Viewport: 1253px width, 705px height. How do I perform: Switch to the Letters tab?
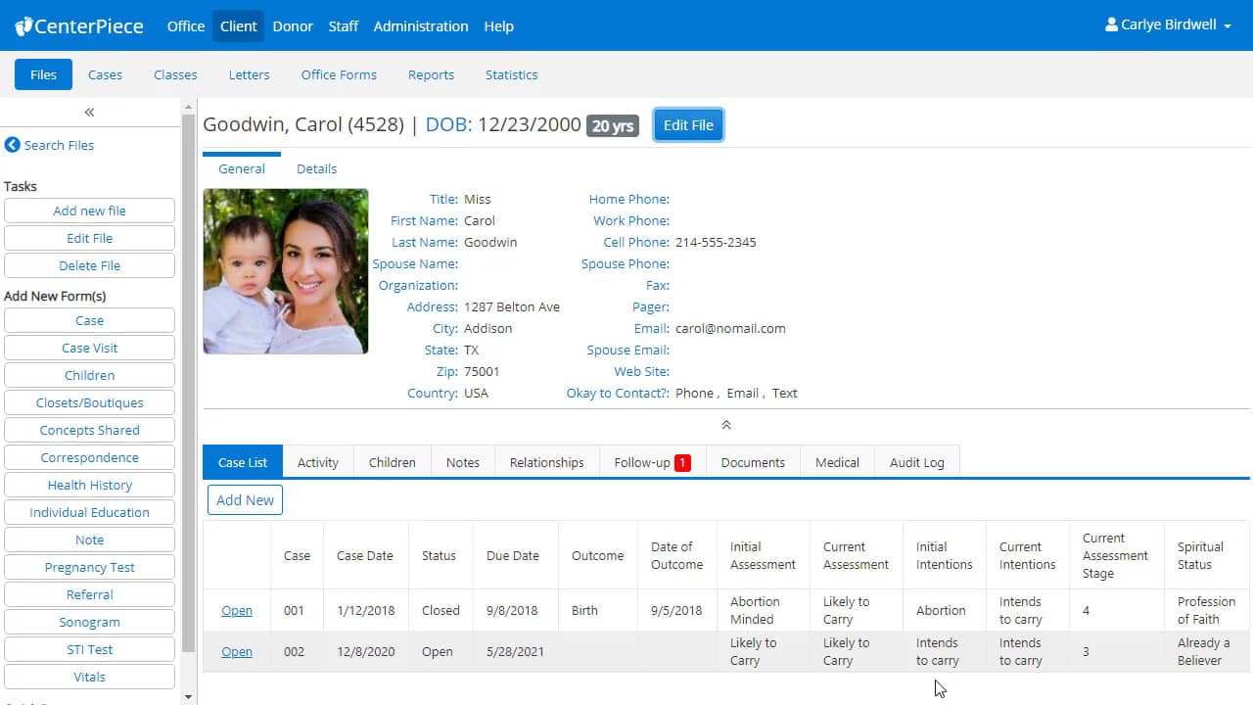click(249, 74)
